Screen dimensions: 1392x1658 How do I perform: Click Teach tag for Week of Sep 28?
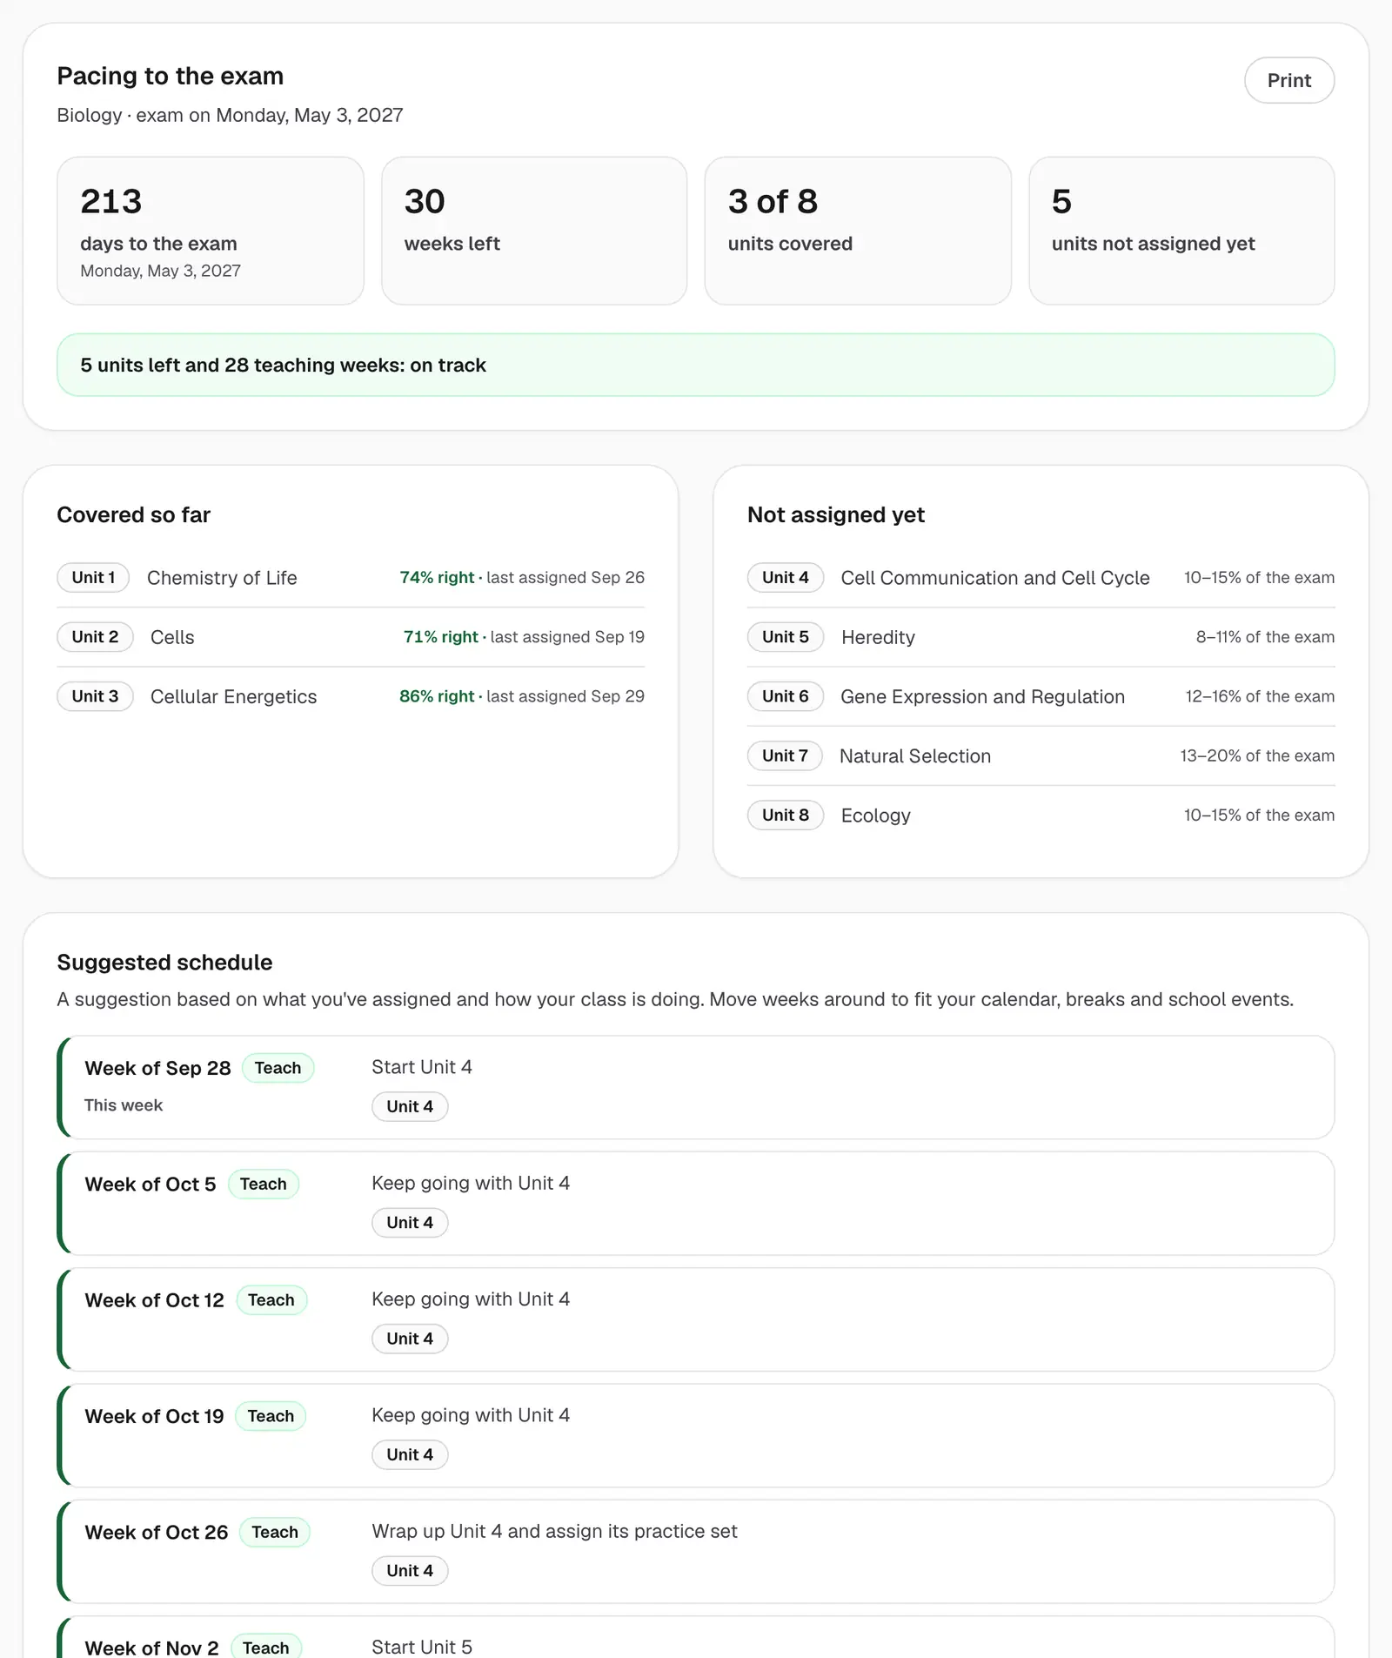point(278,1068)
